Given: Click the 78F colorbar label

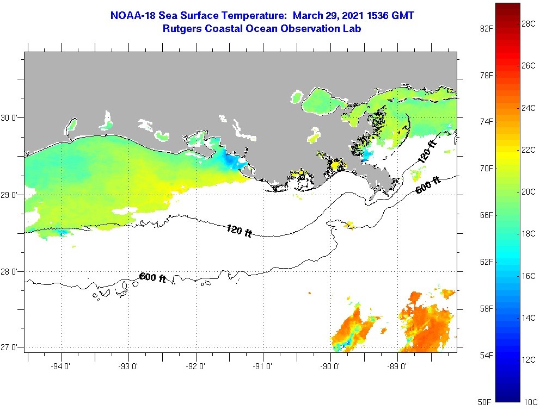Looking at the screenshot, I should click(x=486, y=76).
